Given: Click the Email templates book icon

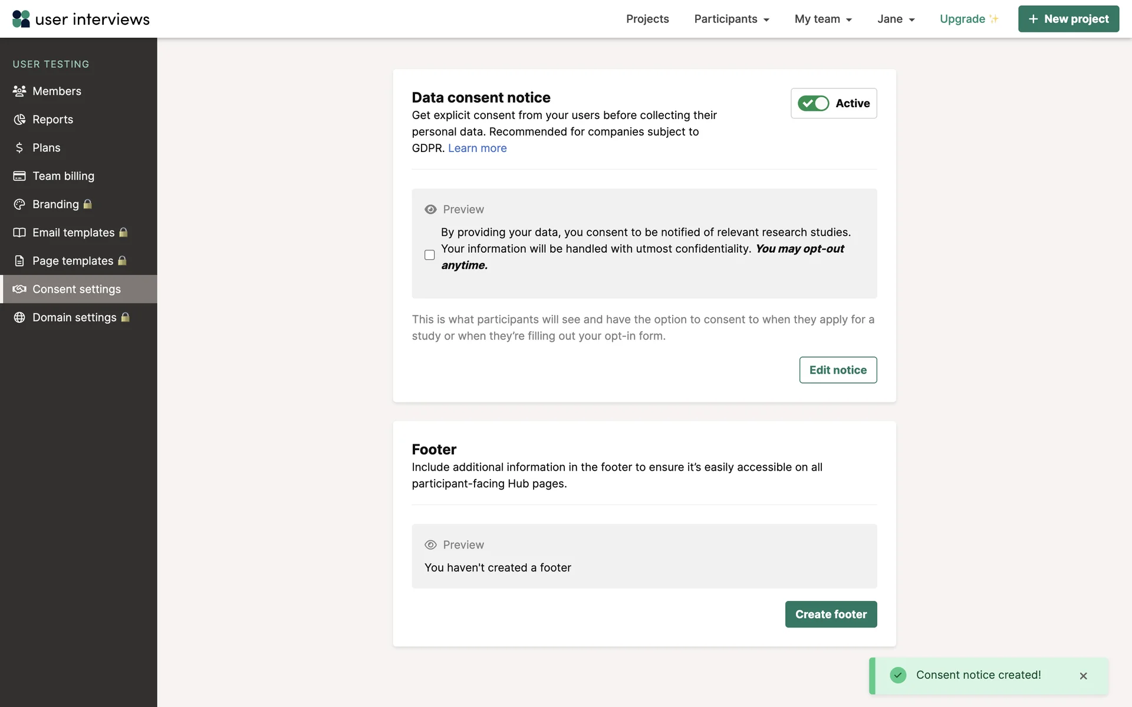Looking at the screenshot, I should (19, 233).
